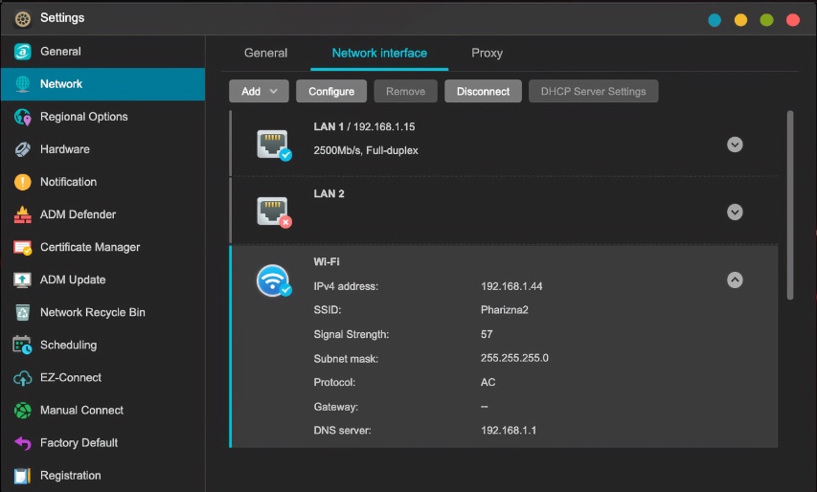Click the Manual Connect label

coord(81,411)
